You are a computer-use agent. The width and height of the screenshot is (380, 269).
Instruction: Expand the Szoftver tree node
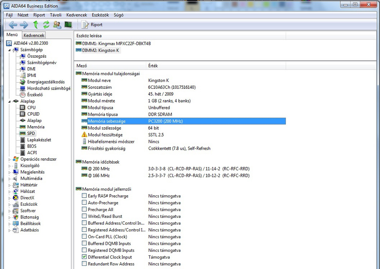tap(9, 211)
